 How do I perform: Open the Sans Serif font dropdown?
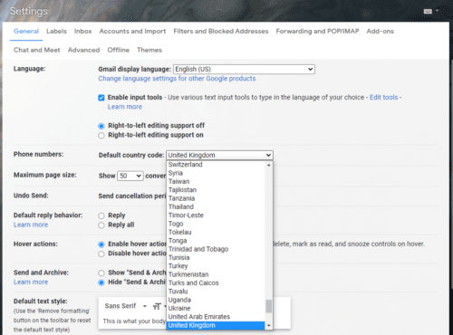tap(125, 306)
